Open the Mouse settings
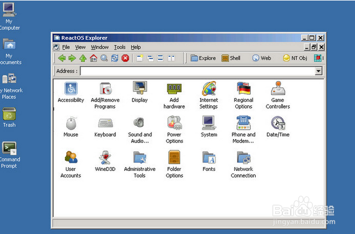 (x=71, y=127)
